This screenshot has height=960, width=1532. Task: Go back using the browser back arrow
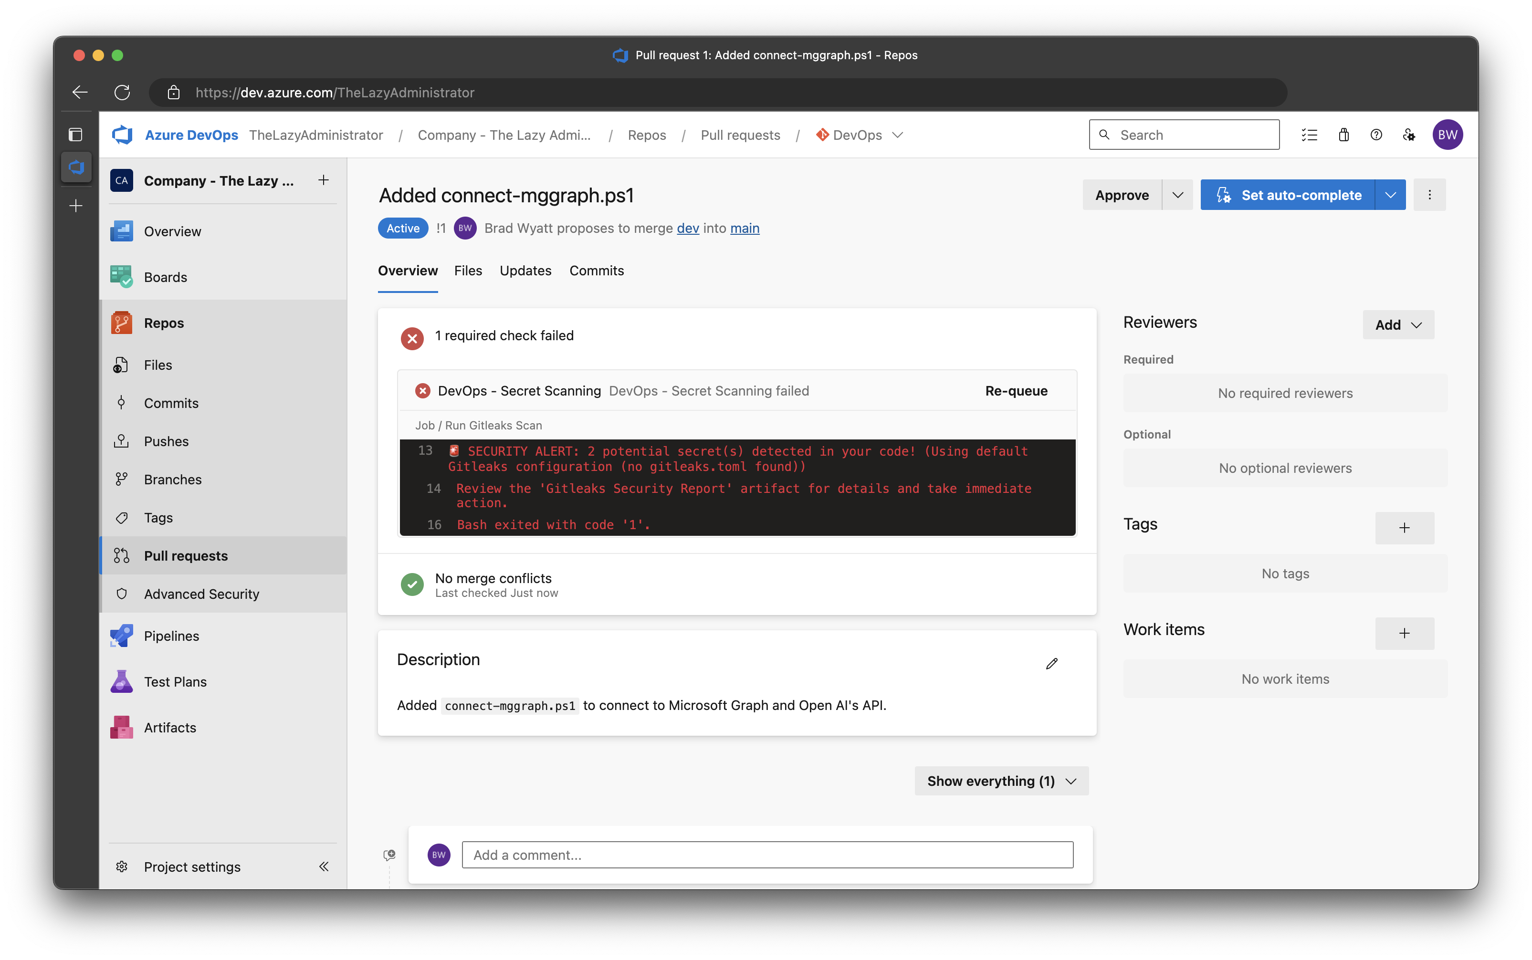(80, 93)
